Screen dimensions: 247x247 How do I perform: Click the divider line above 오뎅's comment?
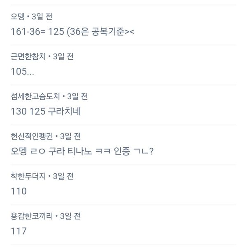123,5
